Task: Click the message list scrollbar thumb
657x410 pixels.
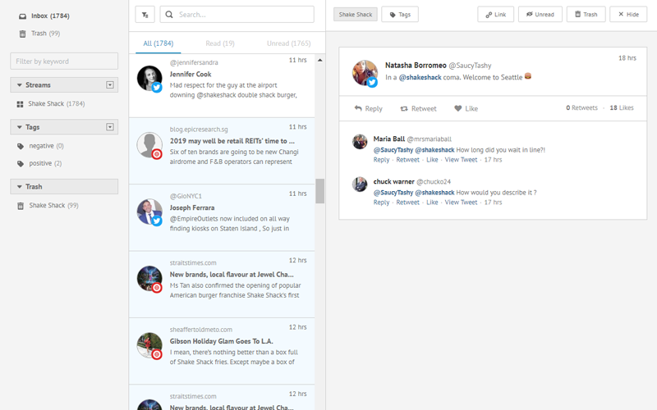Action: click(320, 191)
